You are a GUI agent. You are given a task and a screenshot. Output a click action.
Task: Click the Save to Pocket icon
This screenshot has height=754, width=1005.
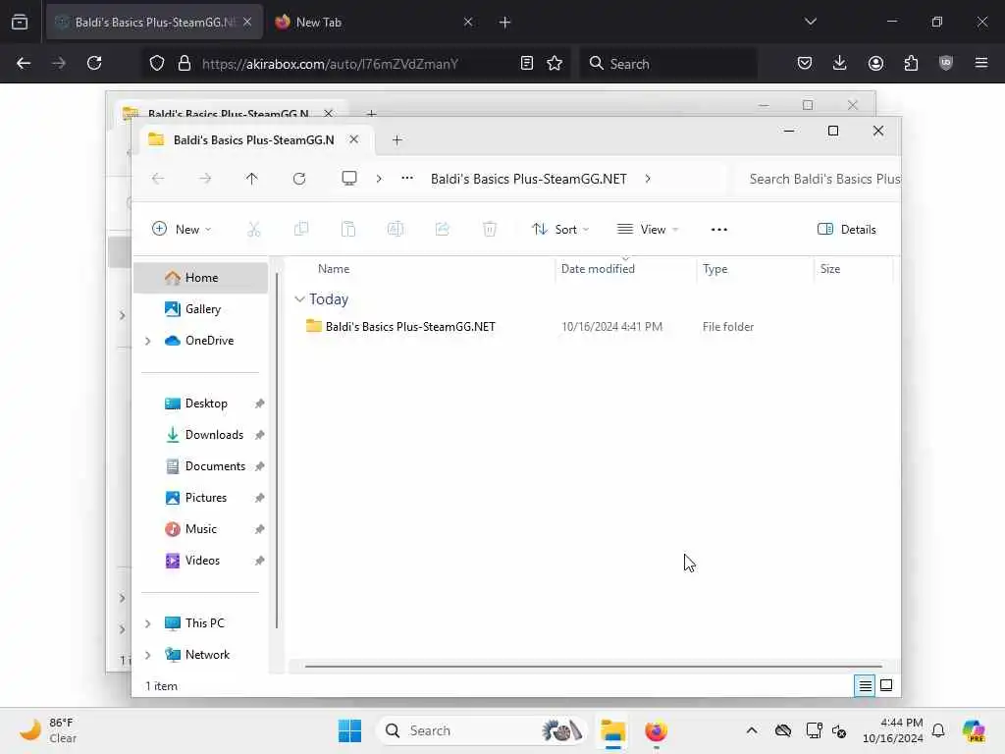(x=805, y=63)
